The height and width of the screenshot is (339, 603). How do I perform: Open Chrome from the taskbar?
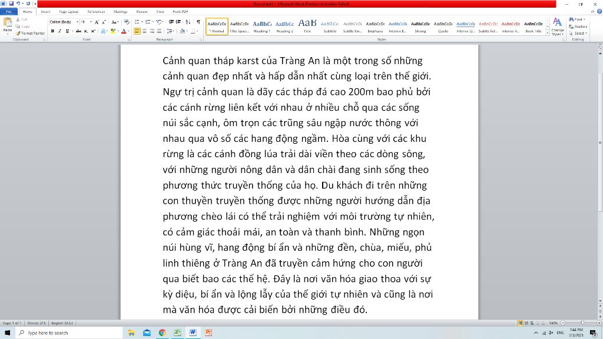click(162, 333)
